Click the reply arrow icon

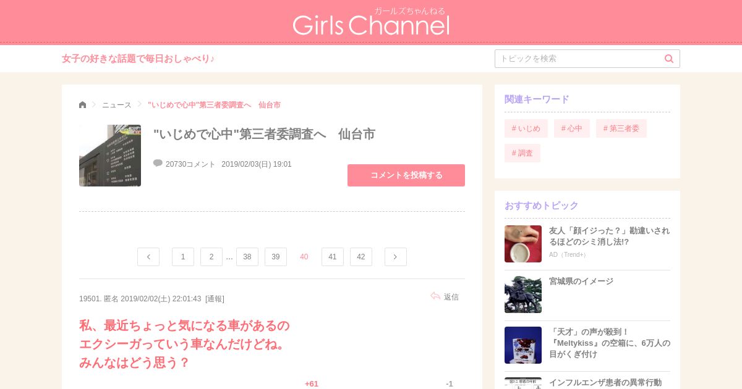[x=435, y=296]
